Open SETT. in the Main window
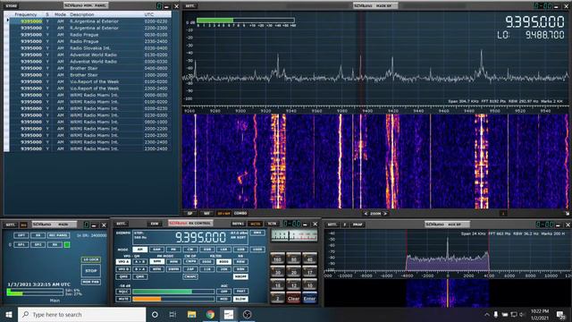 tap(11, 225)
